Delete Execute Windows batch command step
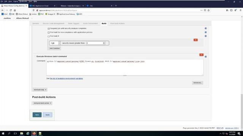The height and width of the screenshot is (136, 243). 201,55
